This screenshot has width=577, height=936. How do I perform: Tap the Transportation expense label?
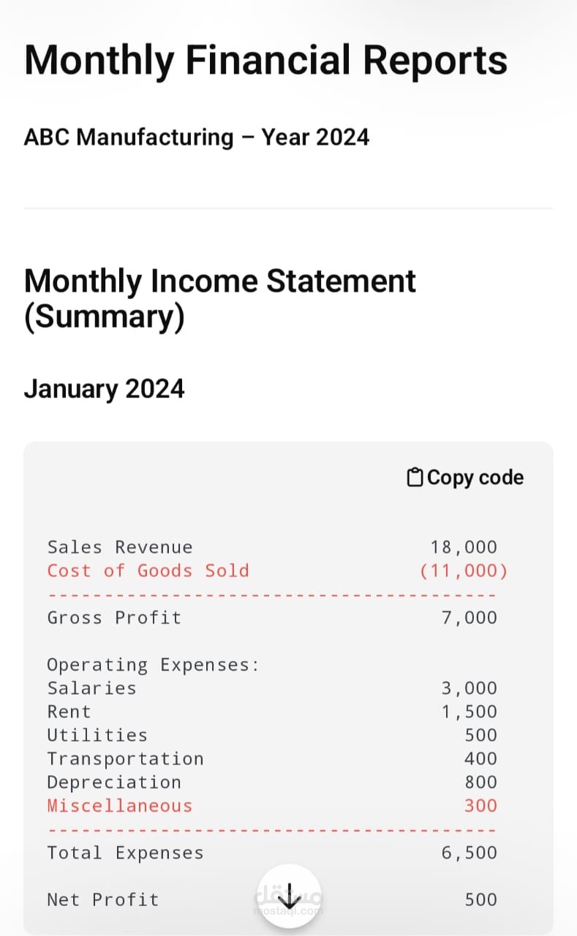pos(125,758)
